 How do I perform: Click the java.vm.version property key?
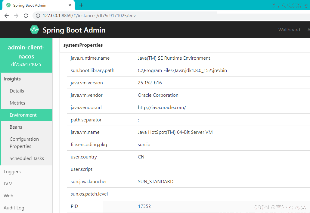[87, 83]
